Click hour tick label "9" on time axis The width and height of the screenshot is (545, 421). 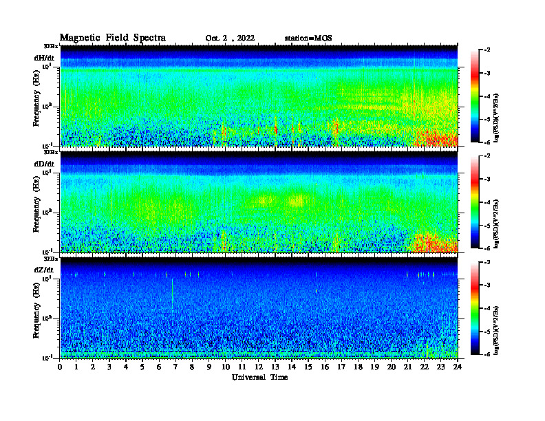209,367
